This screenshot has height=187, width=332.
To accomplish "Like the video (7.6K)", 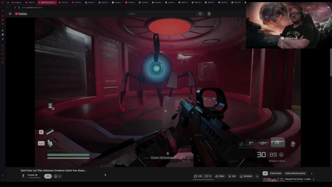I will (x=198, y=176).
